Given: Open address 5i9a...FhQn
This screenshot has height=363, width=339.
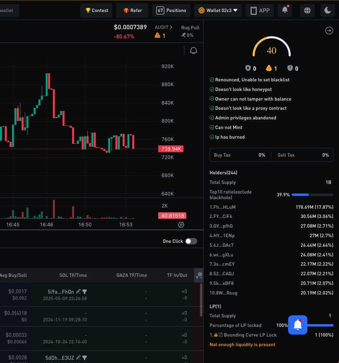Looking at the screenshot, I should 61,292.
